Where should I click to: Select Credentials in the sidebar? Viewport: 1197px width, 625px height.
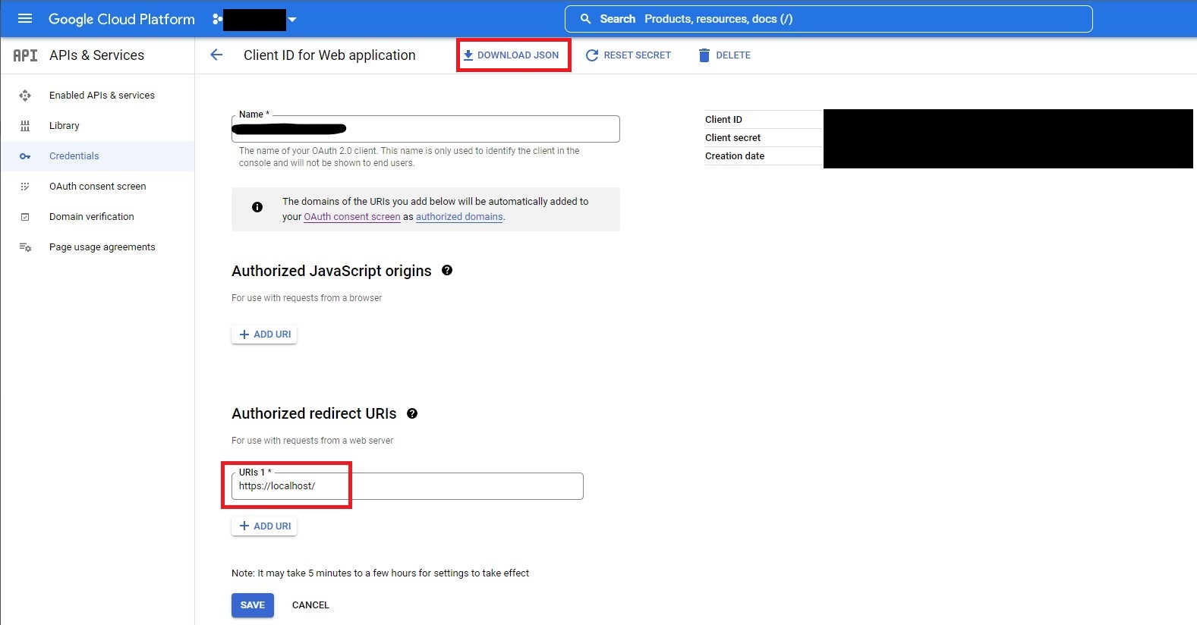click(74, 156)
